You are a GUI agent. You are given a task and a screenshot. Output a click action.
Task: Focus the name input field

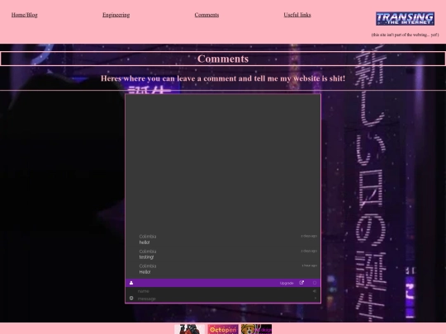223,291
